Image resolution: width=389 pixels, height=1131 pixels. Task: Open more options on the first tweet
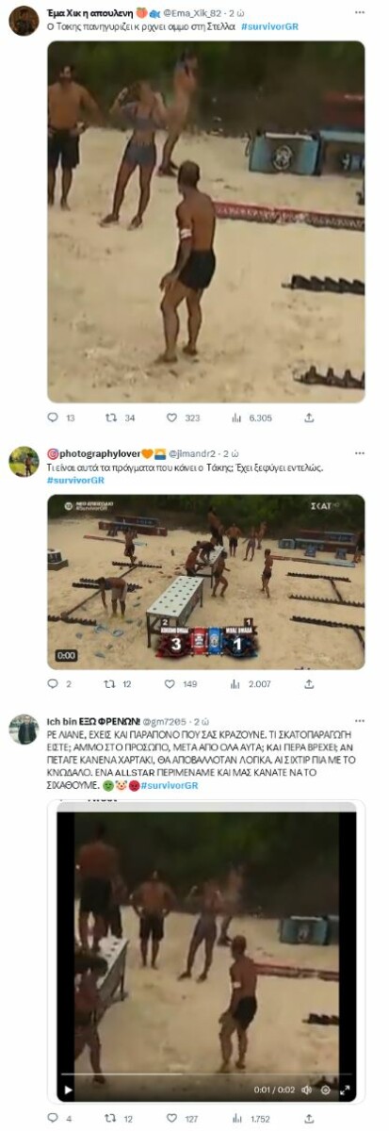point(360,13)
